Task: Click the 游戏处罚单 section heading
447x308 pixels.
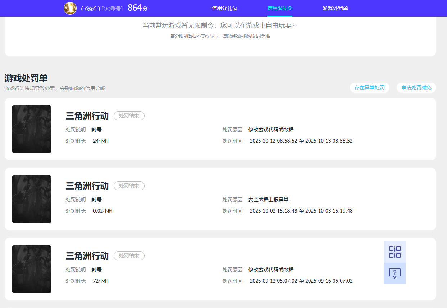Action: (x=26, y=78)
